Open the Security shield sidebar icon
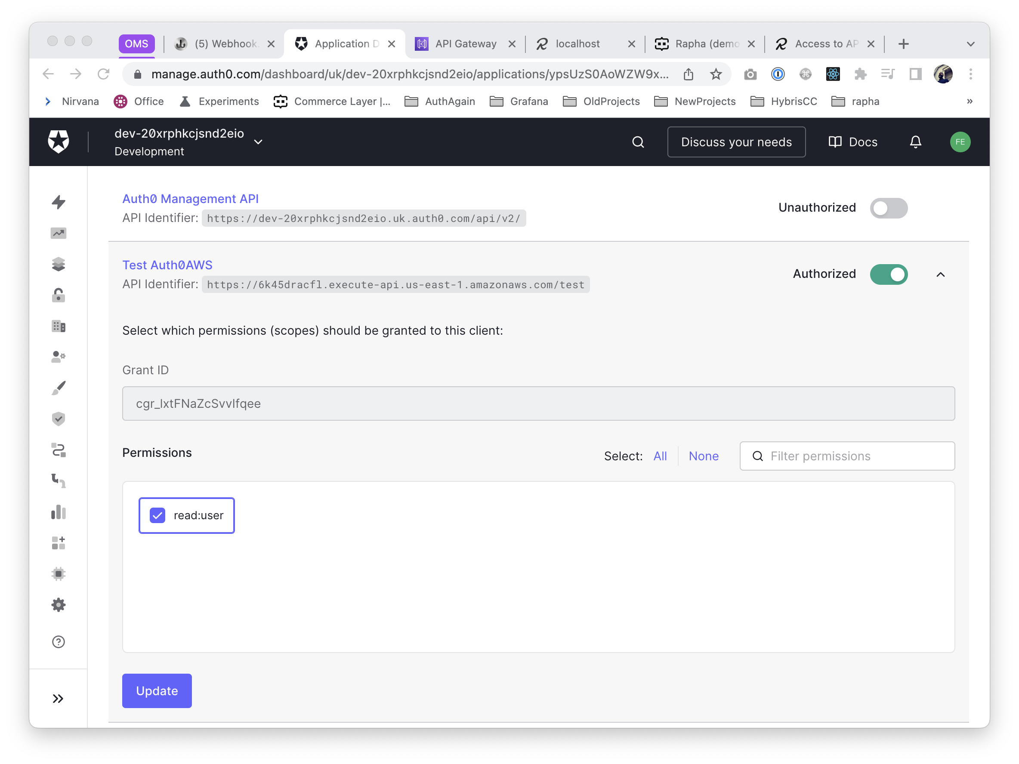The width and height of the screenshot is (1019, 764). pos(59,419)
